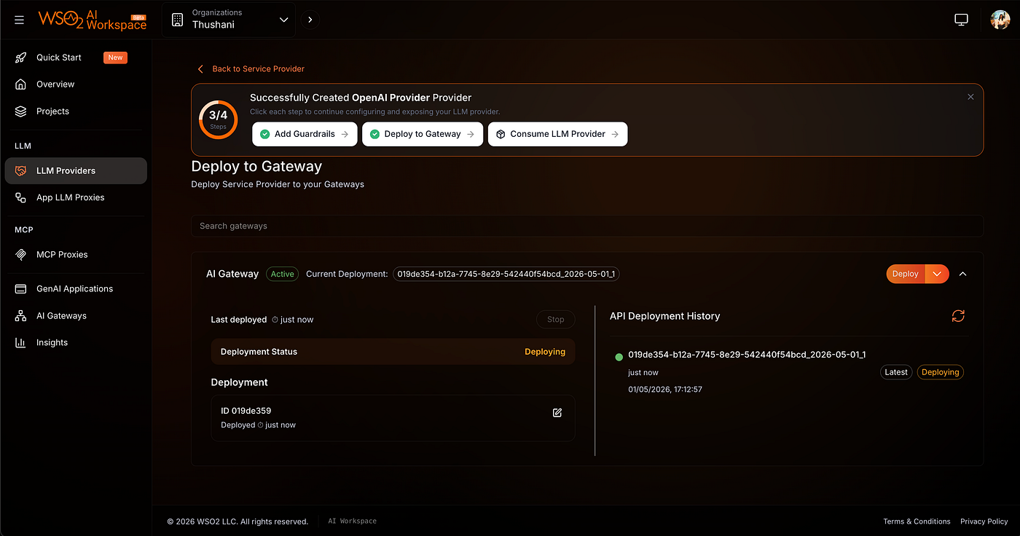Image resolution: width=1020 pixels, height=536 pixels.
Task: Focus the Search gateways input field
Action: [x=587, y=226]
